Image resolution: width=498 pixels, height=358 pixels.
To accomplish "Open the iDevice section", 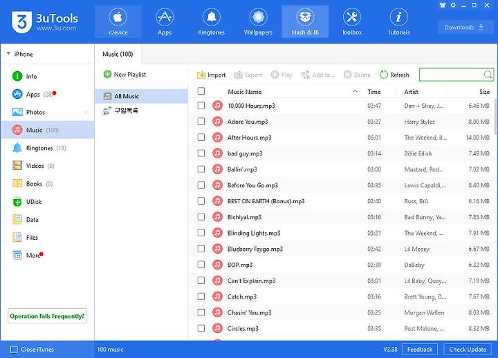I will (x=118, y=21).
